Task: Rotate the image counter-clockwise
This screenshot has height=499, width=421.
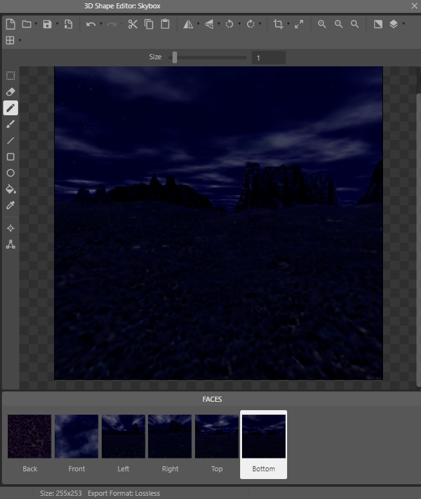Action: tap(229, 24)
